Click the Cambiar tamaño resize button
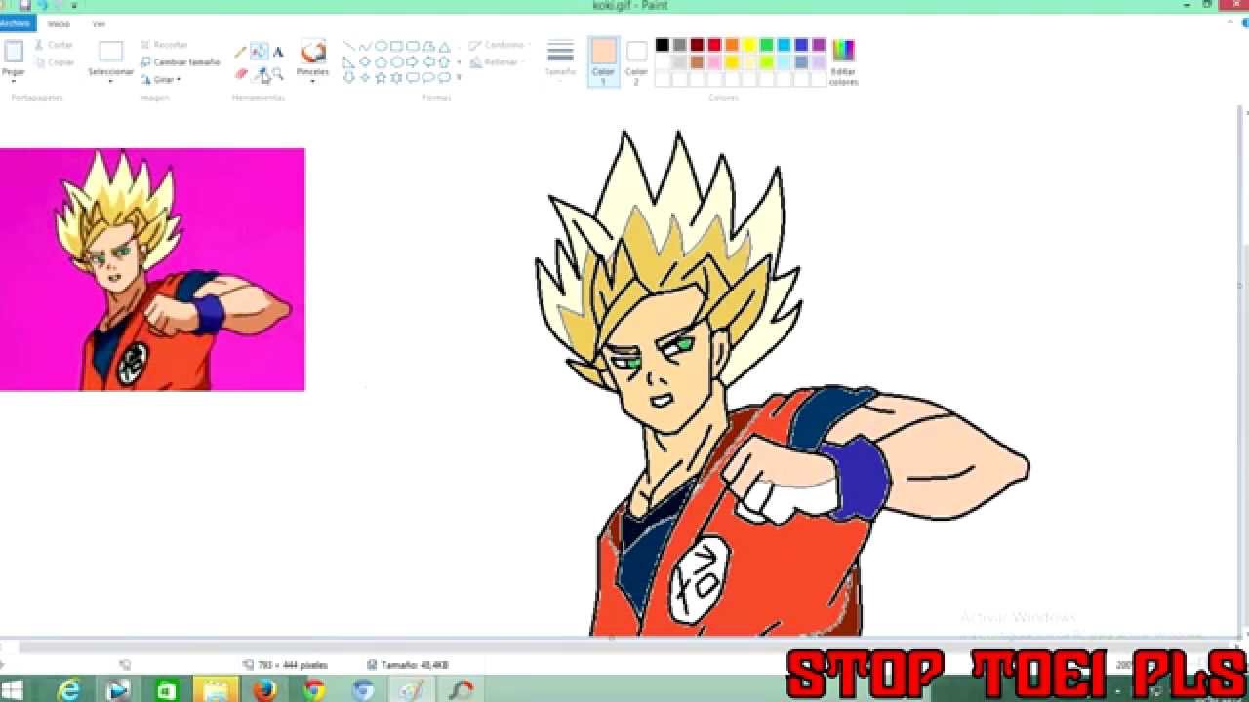The width and height of the screenshot is (1249, 702). point(180,62)
